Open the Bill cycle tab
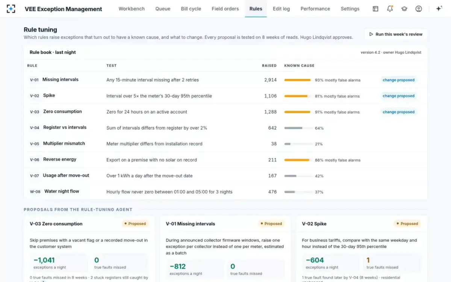This screenshot has height=282, width=451. click(191, 9)
